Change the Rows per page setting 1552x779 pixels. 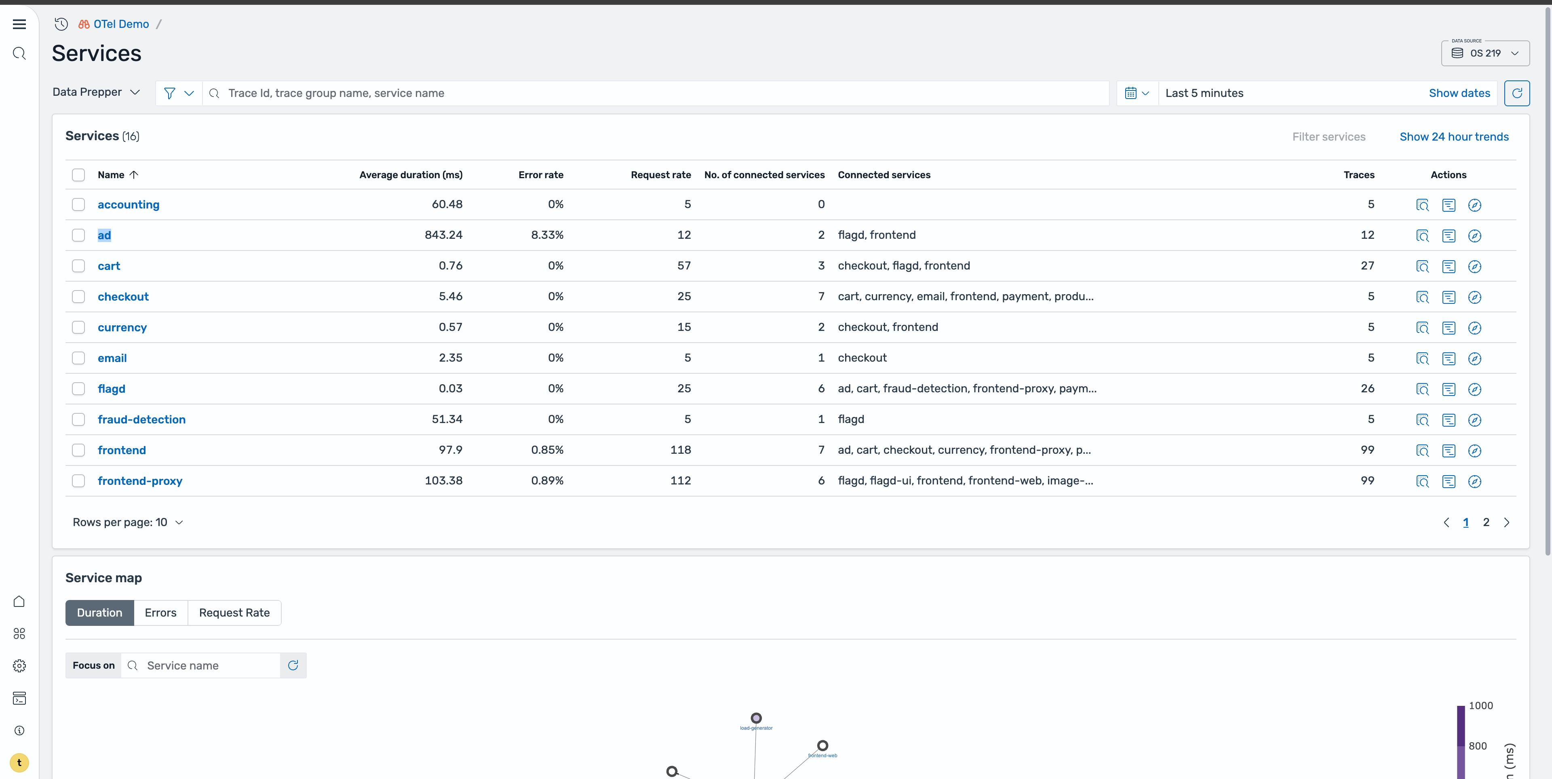click(128, 522)
